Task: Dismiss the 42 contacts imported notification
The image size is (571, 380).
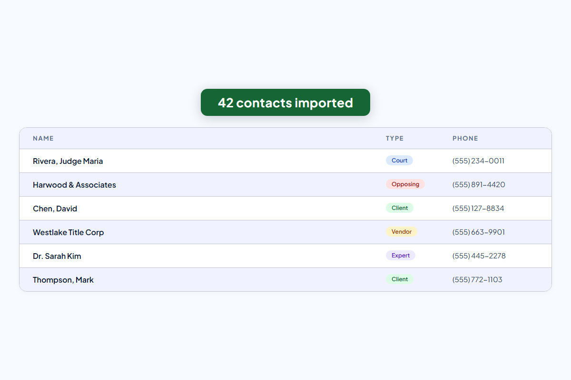Action: pyautogui.click(x=285, y=102)
